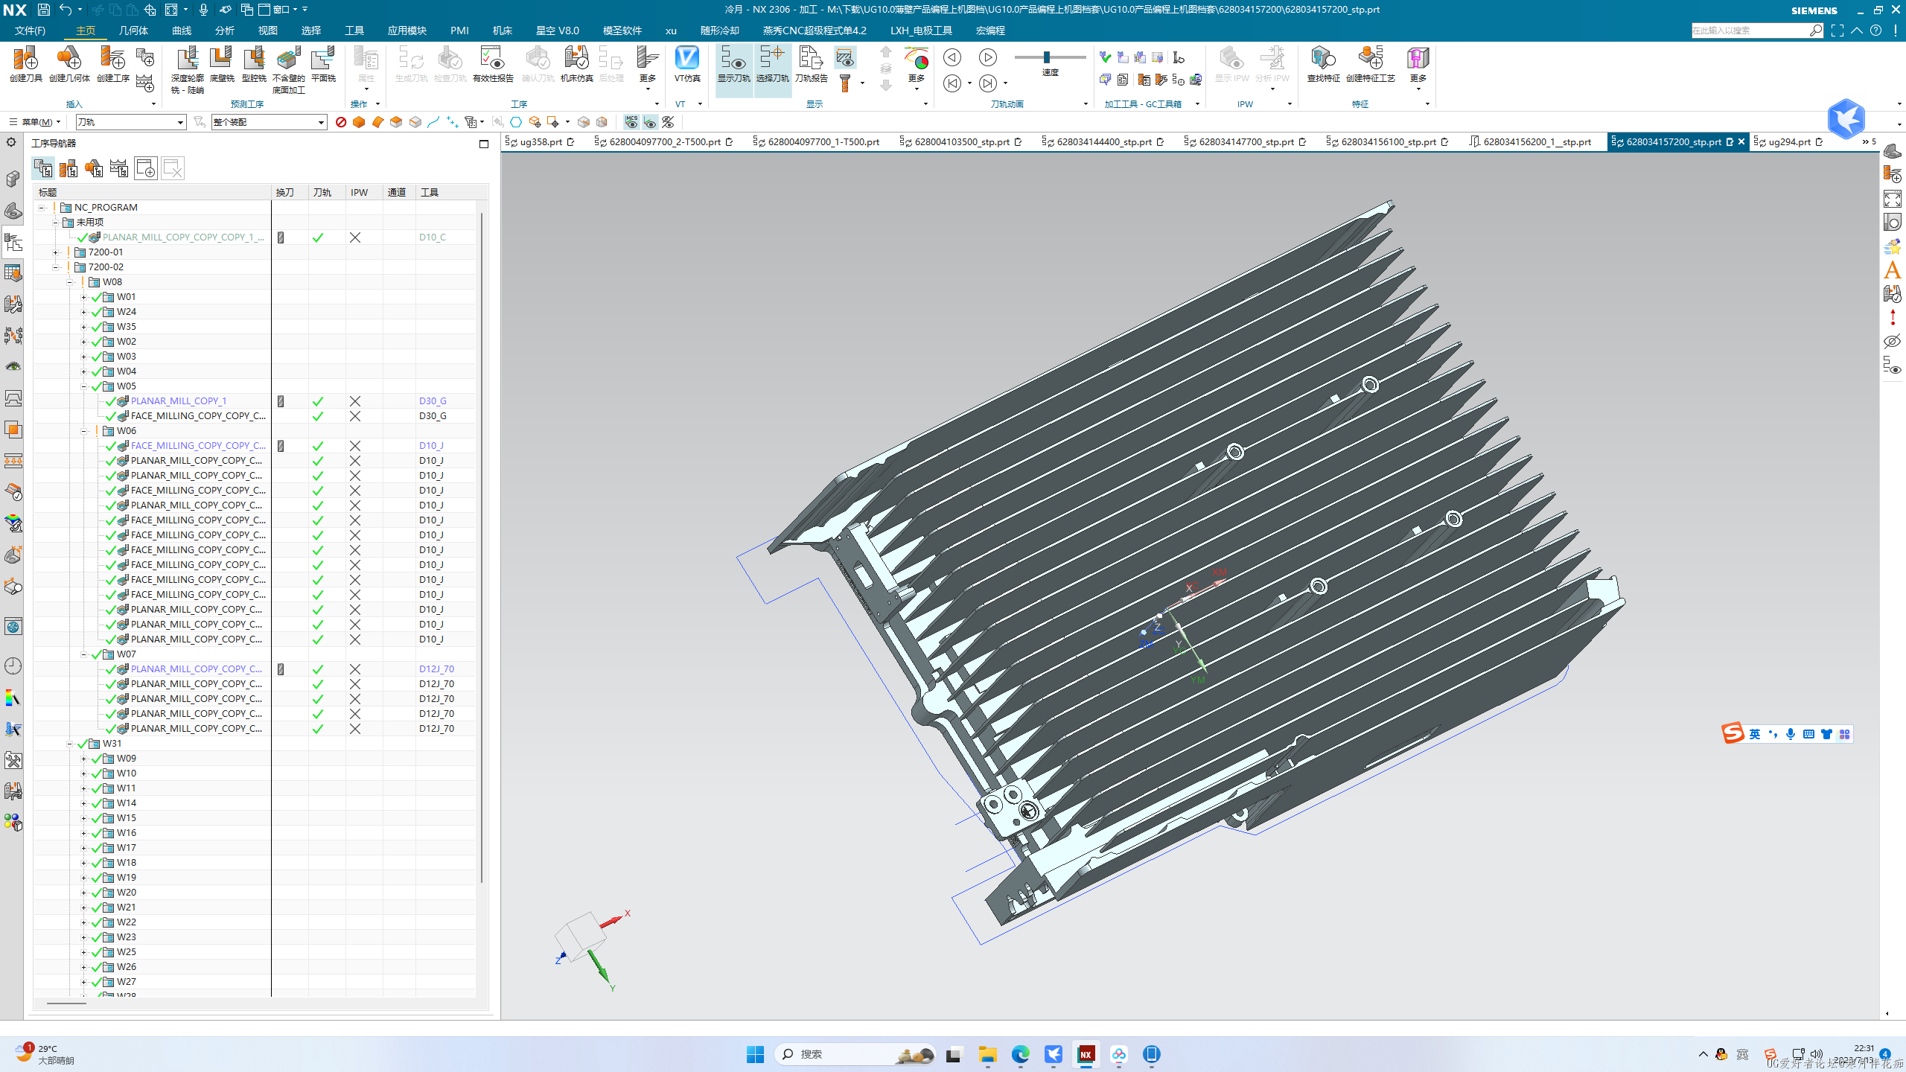This screenshot has width=1906, height=1072.
Task: Collapse the W05 folder node
Action: pos(84,386)
